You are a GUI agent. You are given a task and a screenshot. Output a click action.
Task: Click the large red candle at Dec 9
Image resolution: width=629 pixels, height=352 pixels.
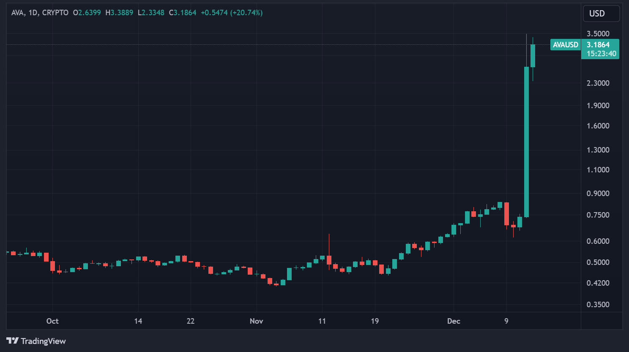point(506,214)
